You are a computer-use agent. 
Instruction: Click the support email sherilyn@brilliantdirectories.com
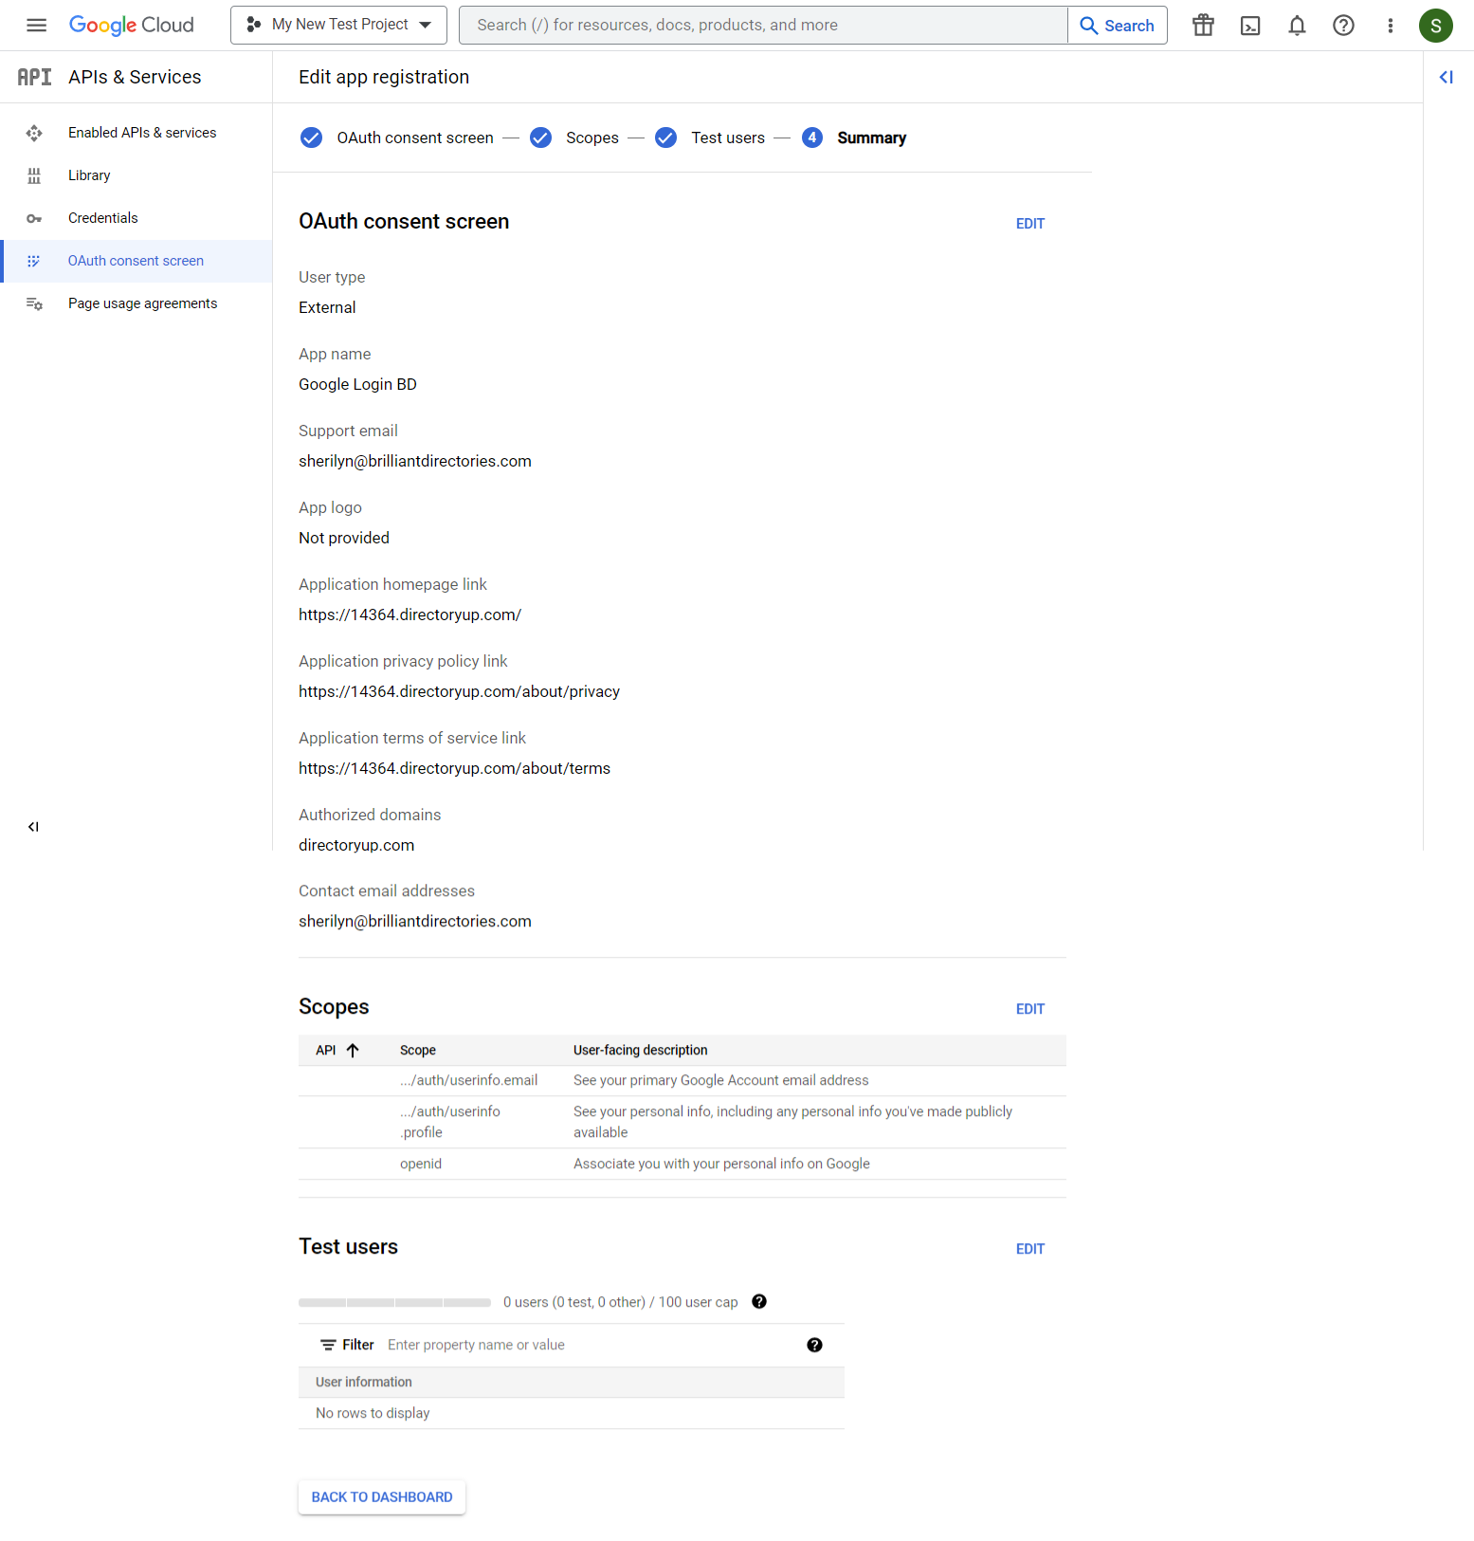414,461
